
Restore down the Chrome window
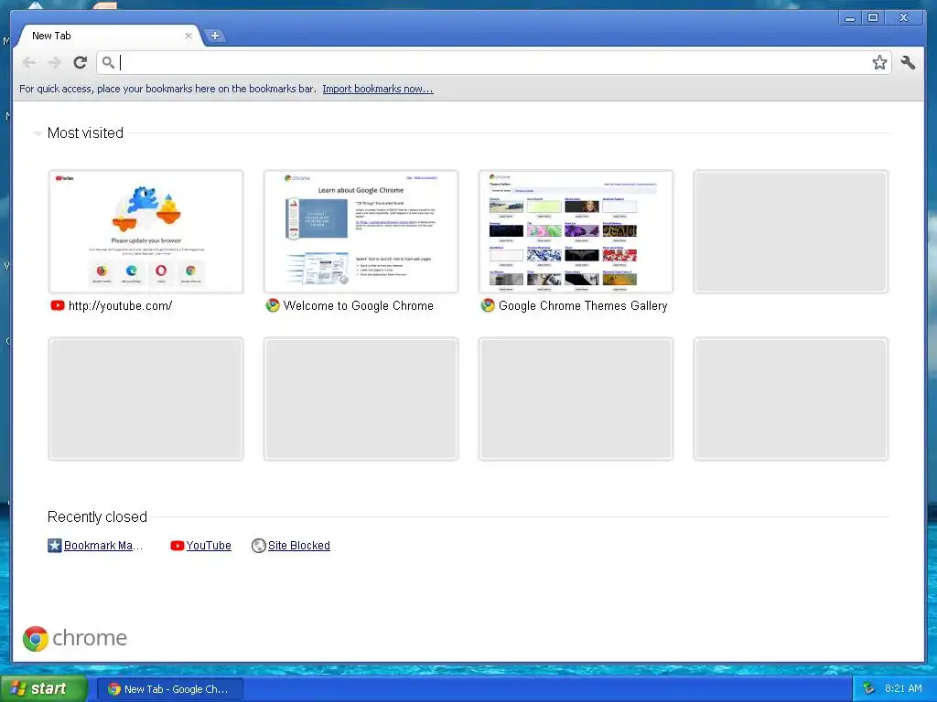(872, 18)
